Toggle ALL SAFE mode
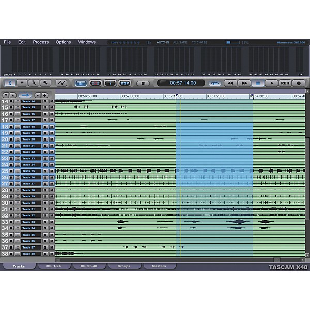 coord(180,42)
